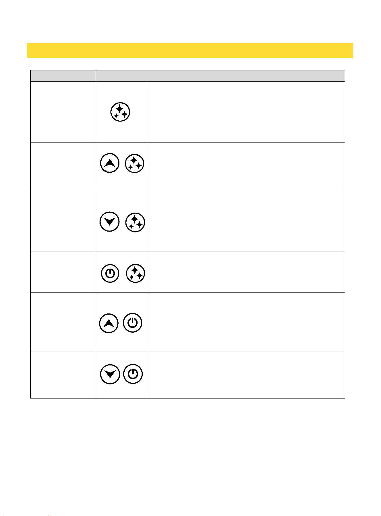Screen dimensions: 381x516
Task: Select the narrow gray header cell on left
Action: point(63,76)
